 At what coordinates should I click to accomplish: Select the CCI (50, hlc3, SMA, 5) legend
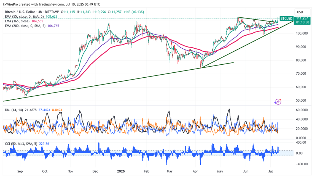pos(21,144)
